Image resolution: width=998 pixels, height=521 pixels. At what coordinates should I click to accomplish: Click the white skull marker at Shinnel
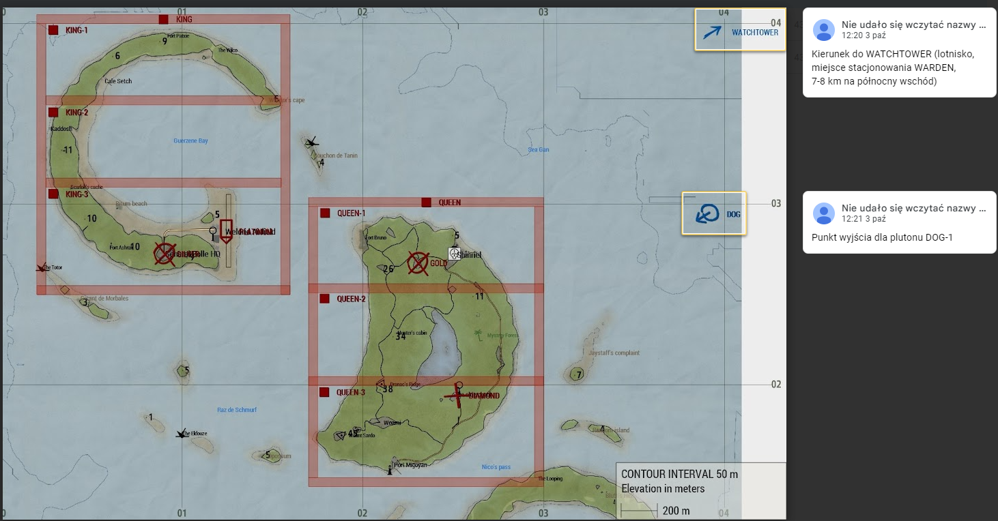(x=455, y=254)
